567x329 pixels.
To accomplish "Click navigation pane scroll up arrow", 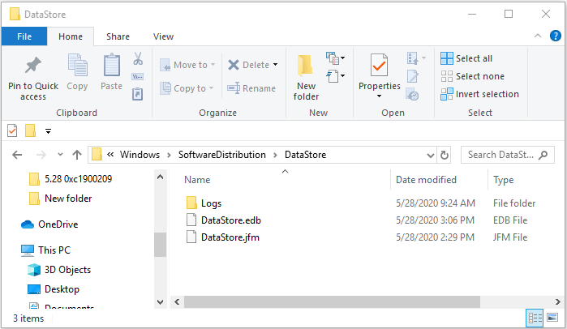I will [160, 177].
